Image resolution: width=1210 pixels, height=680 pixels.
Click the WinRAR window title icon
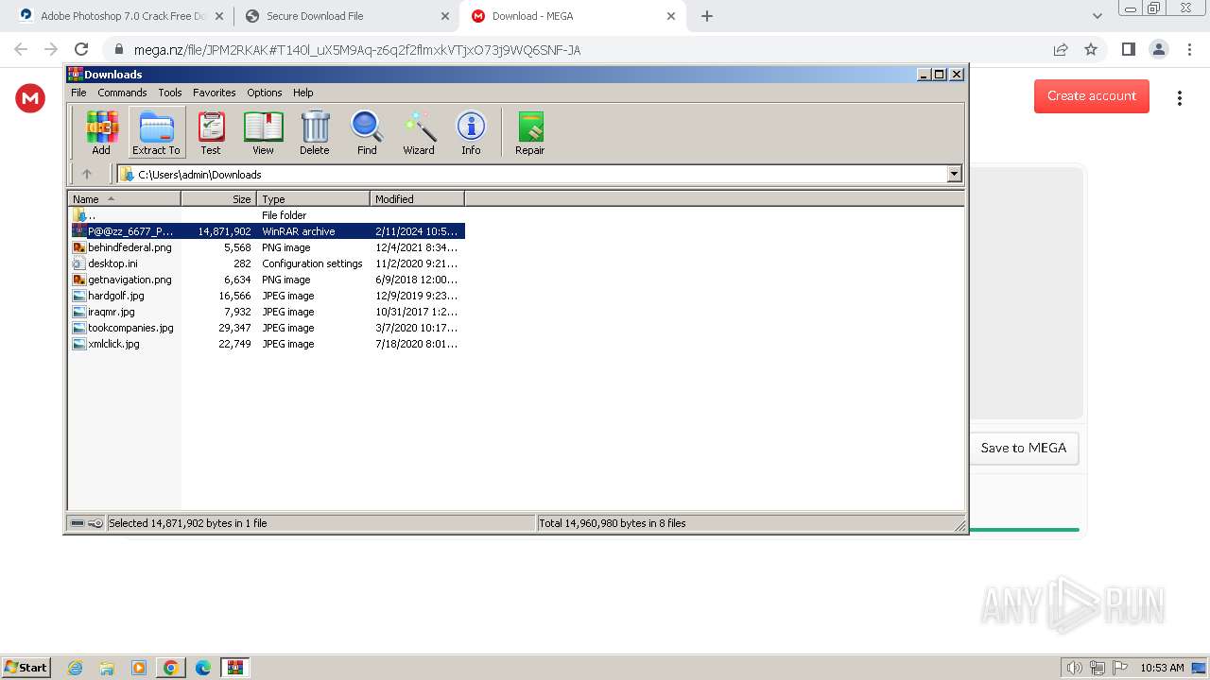click(x=76, y=74)
